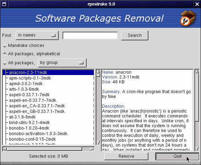Select aspell-0.33.7.1-7mdk package
This screenshot has width=201, height=165.
(48, 95)
